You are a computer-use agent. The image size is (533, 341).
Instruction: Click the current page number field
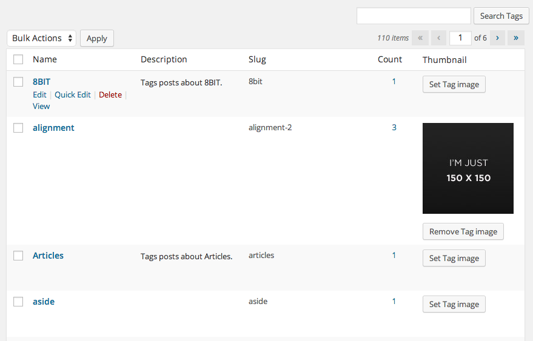click(460, 38)
